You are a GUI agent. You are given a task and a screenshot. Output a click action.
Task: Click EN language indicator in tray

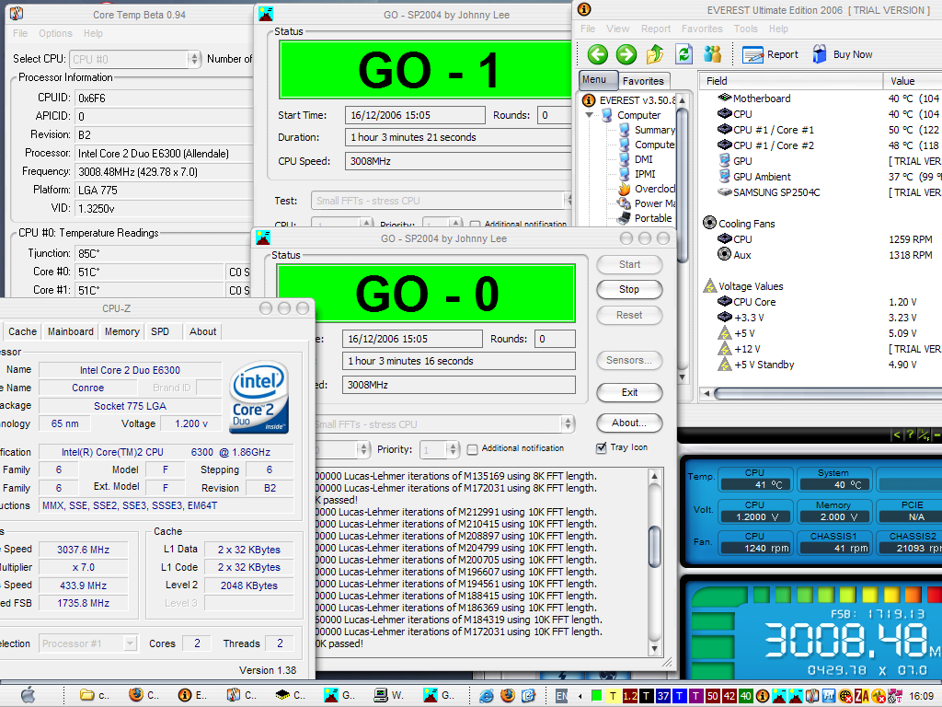pos(561,696)
